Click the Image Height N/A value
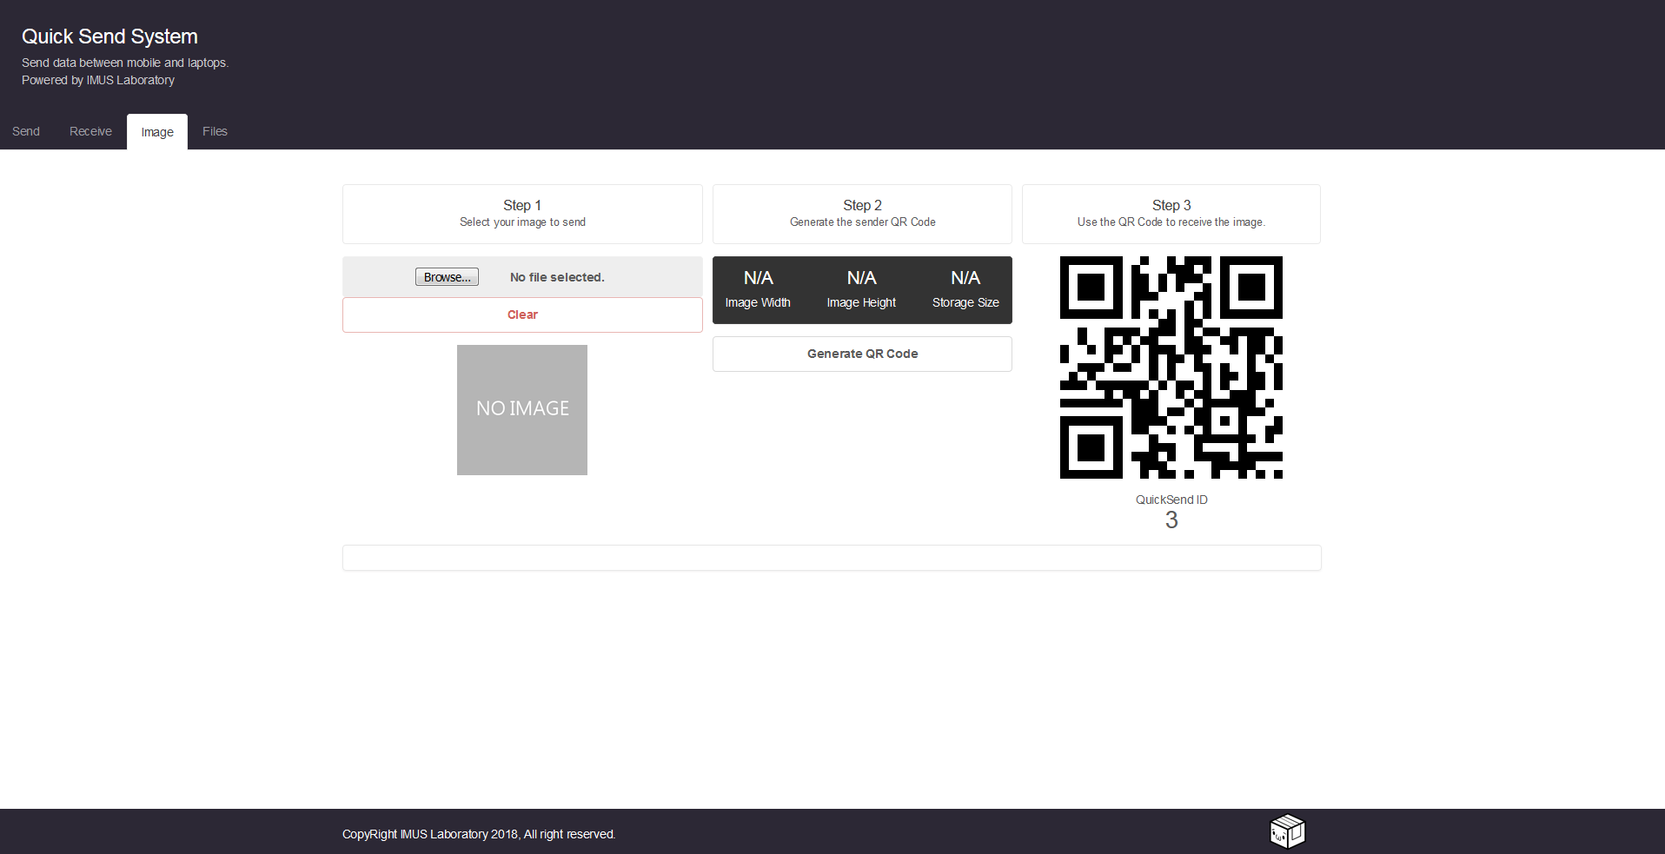The image size is (1665, 854). [861, 278]
